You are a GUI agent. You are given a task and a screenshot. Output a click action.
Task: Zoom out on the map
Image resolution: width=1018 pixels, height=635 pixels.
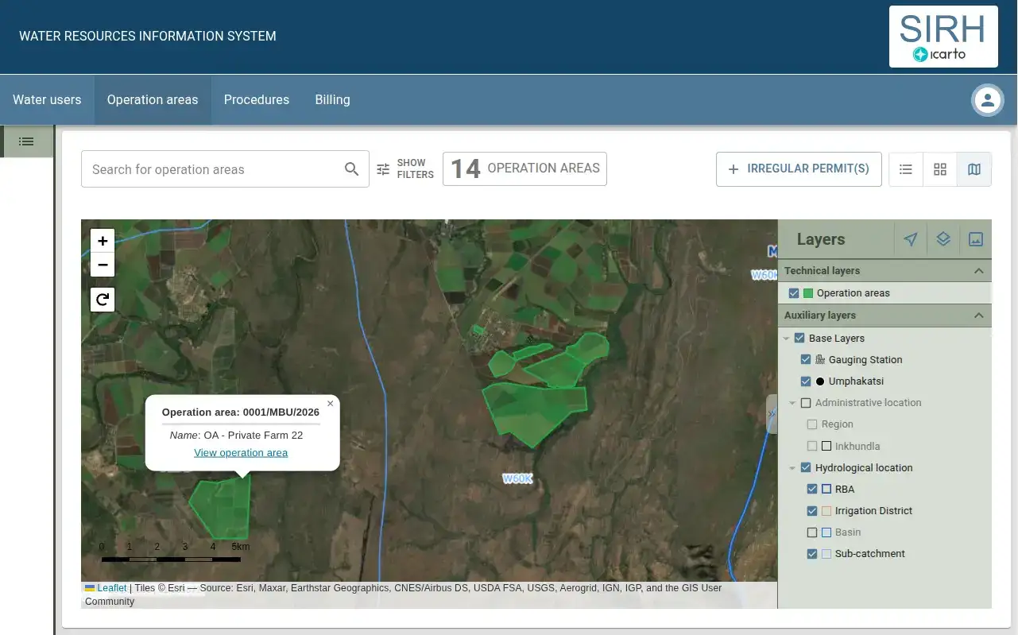coord(103,265)
